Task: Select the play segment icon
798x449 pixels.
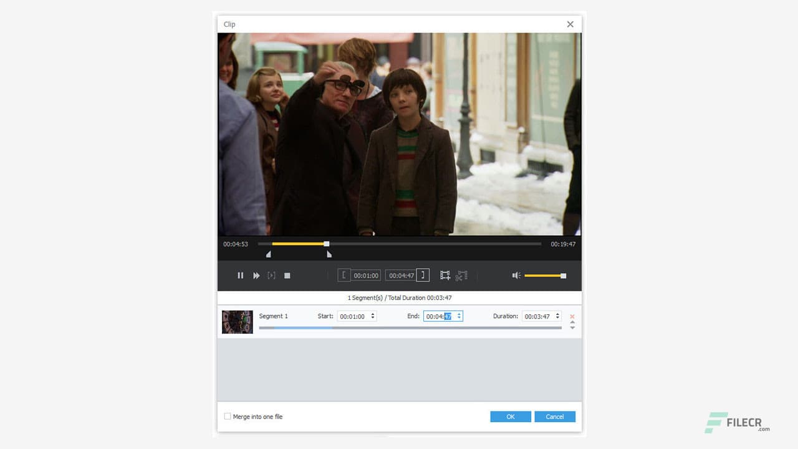Action: pyautogui.click(x=271, y=275)
